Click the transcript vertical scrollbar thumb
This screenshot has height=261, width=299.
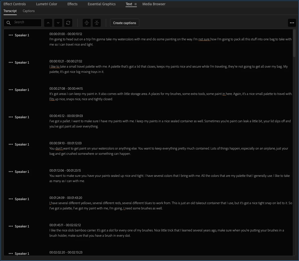[x=294, y=43]
